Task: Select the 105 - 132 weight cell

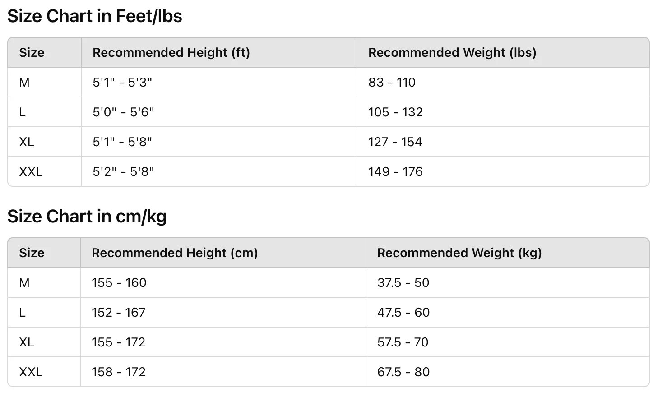Action: [395, 112]
